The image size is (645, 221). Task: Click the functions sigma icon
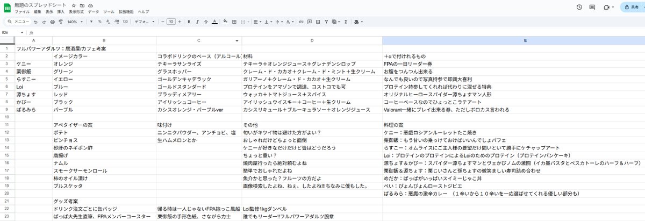click(x=345, y=22)
